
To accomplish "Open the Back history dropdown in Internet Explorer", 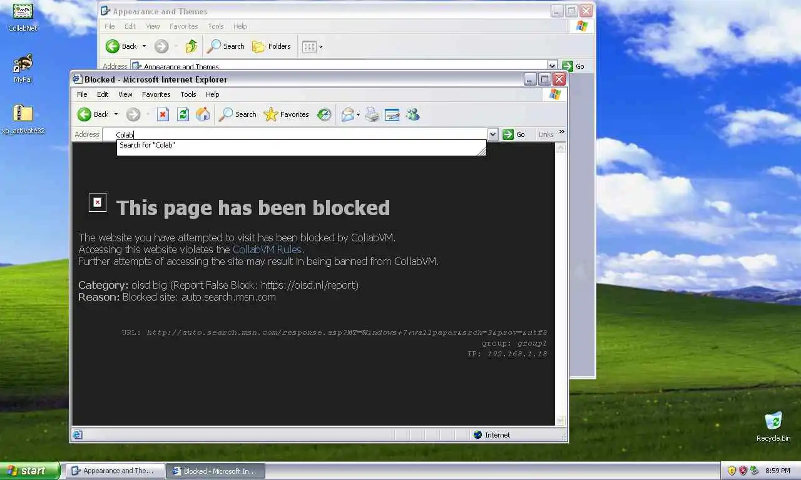I will click(116, 114).
